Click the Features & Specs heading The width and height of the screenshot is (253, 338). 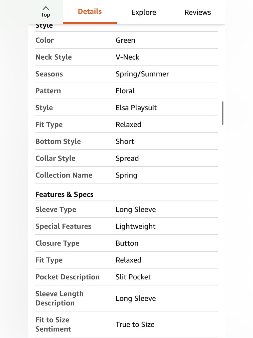point(65,194)
